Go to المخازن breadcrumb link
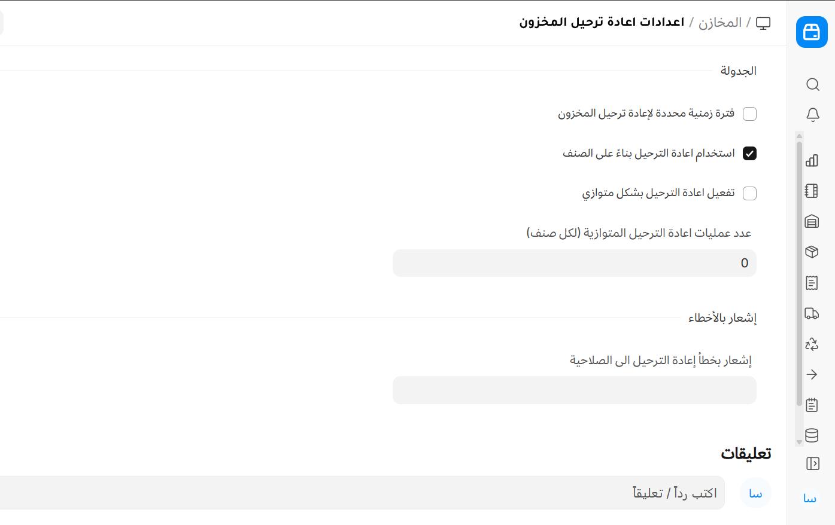The image size is (835, 525). [x=719, y=23]
